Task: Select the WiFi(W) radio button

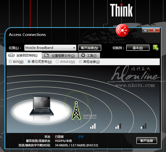Action: point(10,62)
